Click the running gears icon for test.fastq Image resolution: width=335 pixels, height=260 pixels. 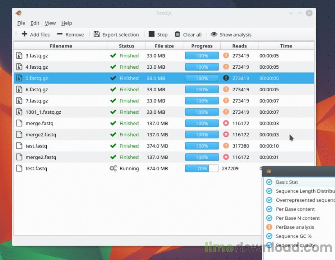pyautogui.click(x=113, y=168)
